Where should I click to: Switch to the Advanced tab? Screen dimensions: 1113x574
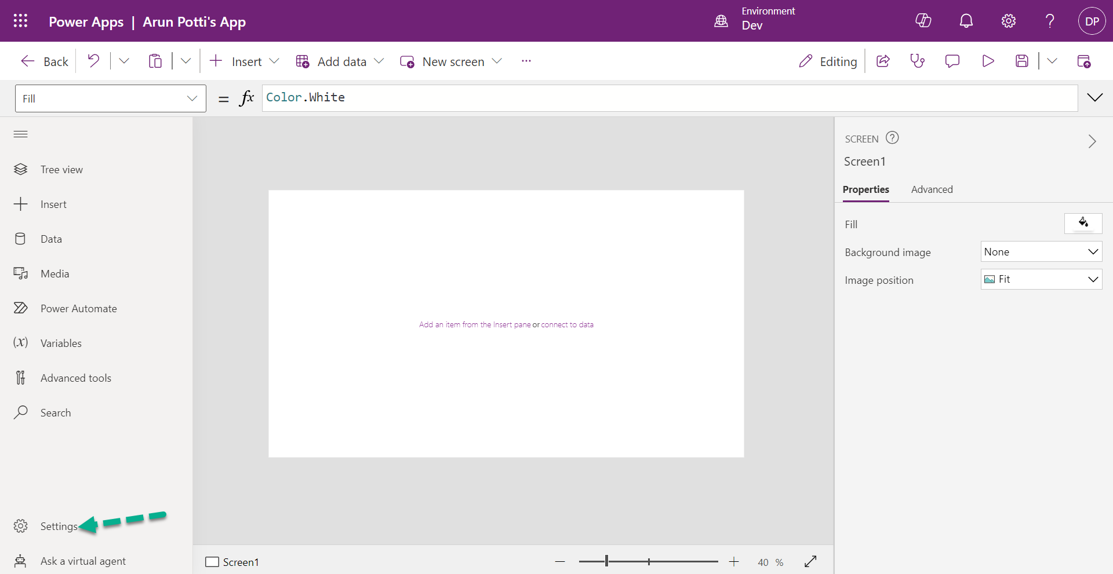point(932,189)
